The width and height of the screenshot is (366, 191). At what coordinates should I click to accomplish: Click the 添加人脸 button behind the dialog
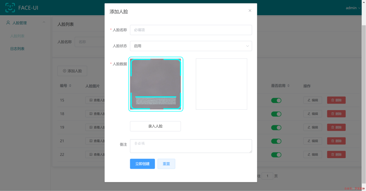click(x=73, y=71)
